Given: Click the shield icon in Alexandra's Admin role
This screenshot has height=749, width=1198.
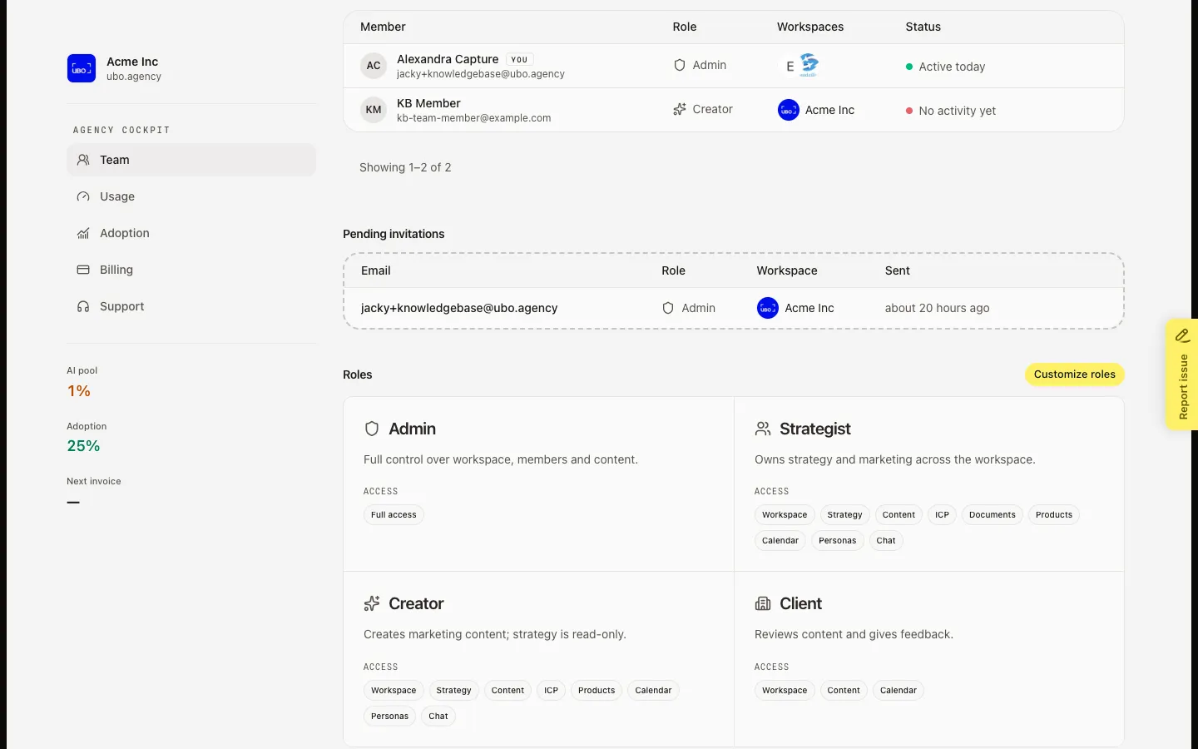Looking at the screenshot, I should (680, 65).
